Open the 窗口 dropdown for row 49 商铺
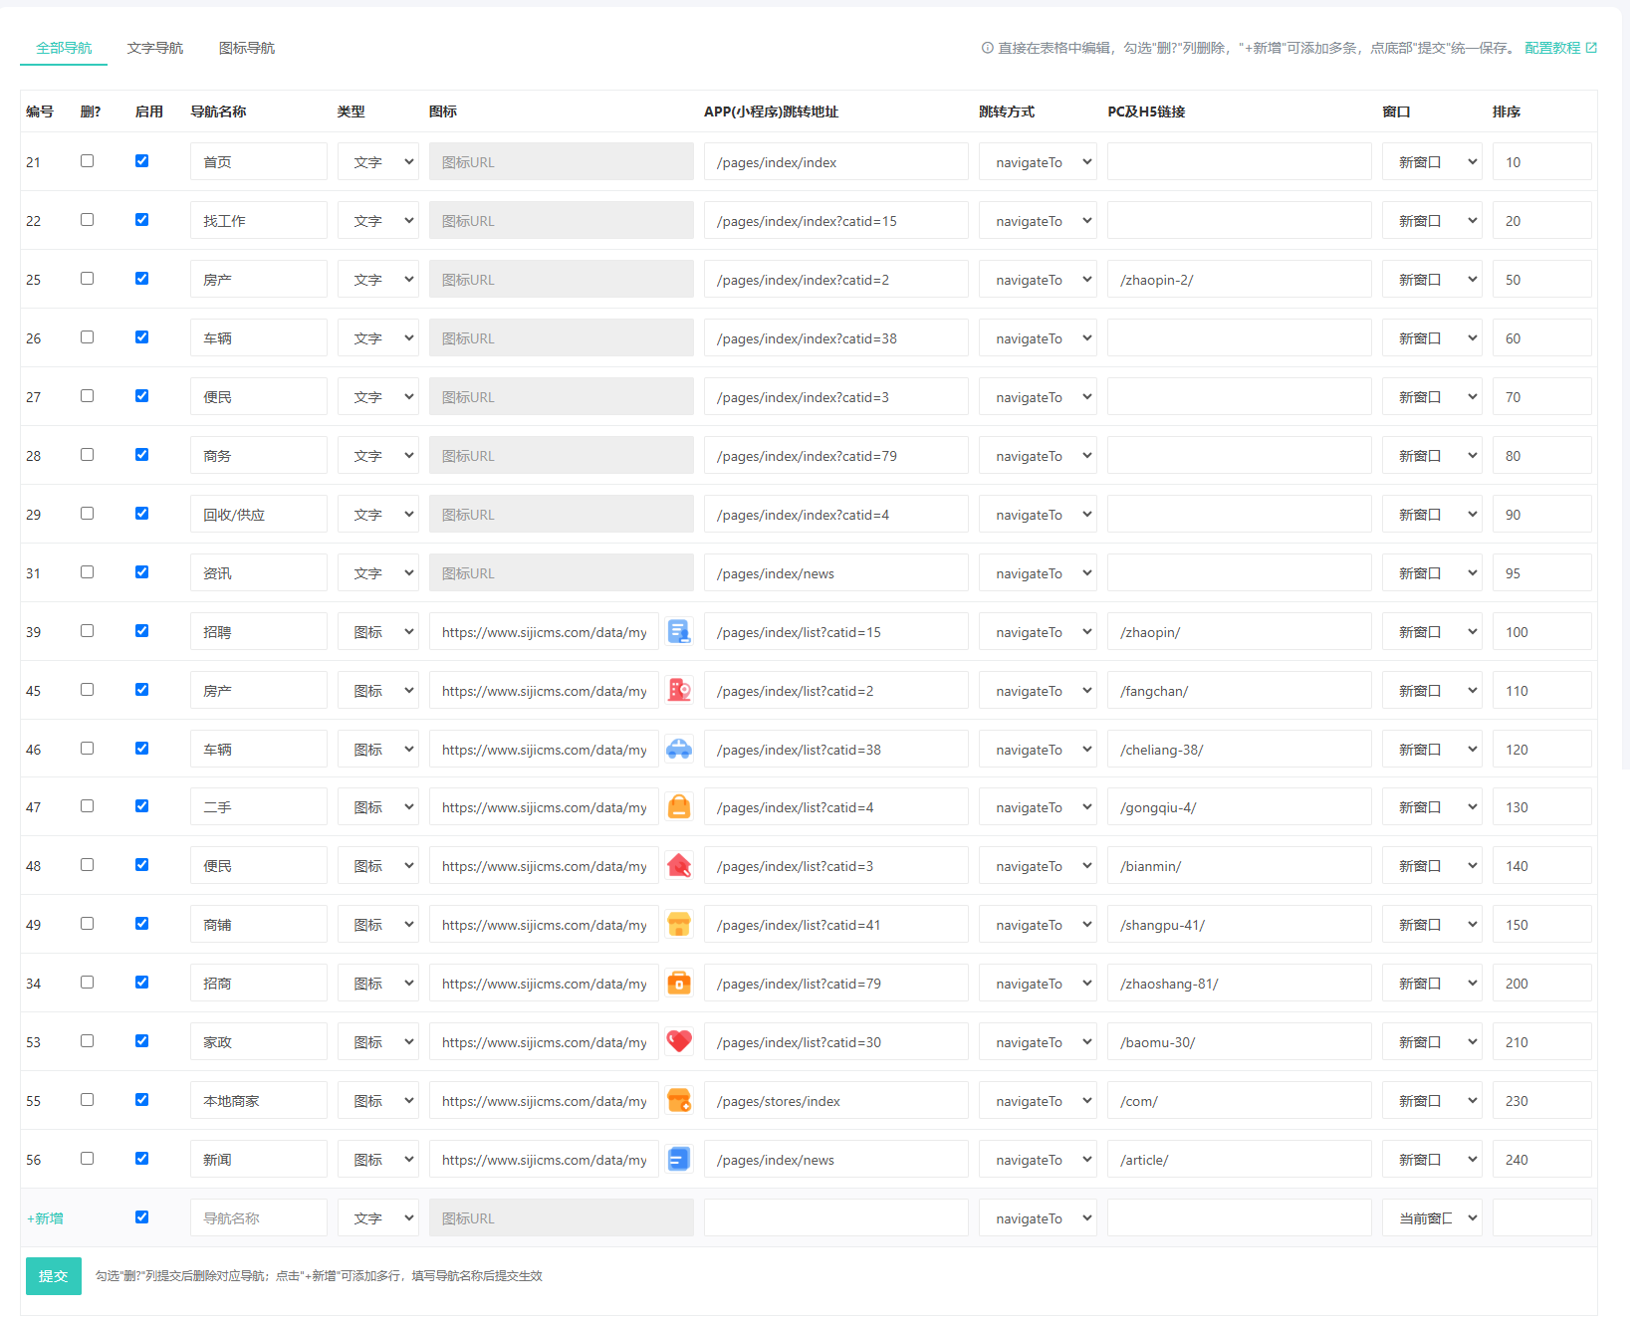Viewport: 1640px width, 1322px height. pos(1432,925)
